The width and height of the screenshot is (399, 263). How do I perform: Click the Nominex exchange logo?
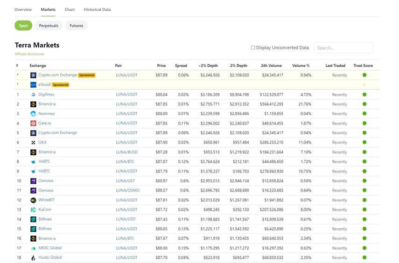pos(33,114)
